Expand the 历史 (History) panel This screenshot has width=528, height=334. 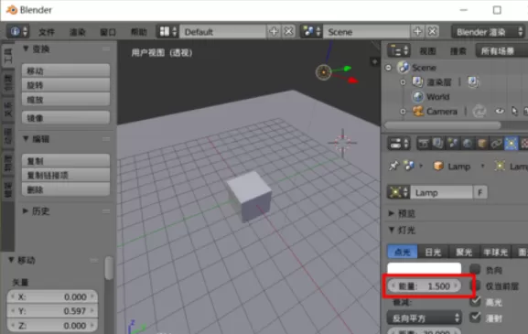pyautogui.click(x=26, y=211)
